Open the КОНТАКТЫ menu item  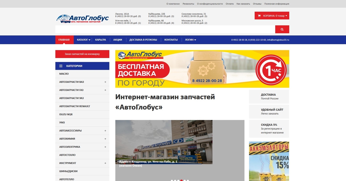pos(171,40)
